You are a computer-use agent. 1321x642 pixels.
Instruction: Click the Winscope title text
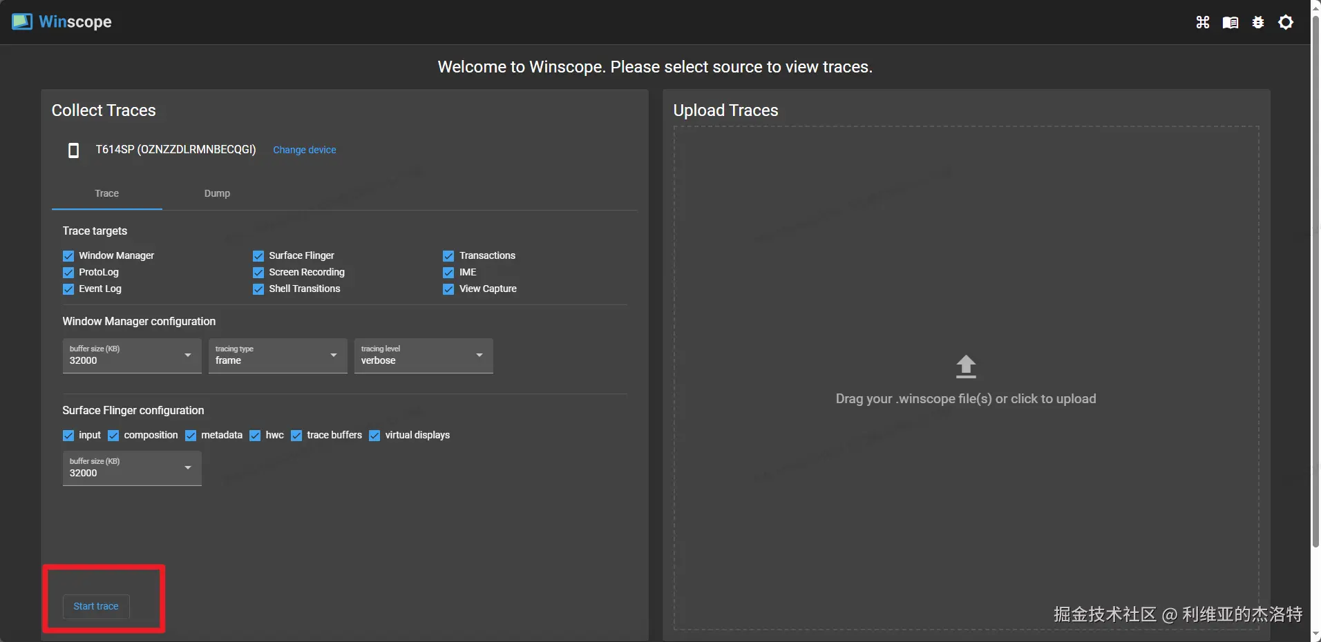click(x=75, y=22)
